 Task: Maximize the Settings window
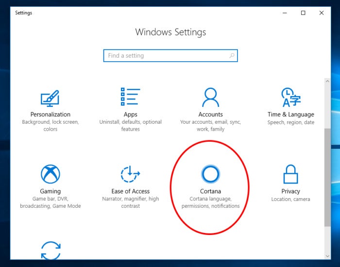tap(303, 13)
